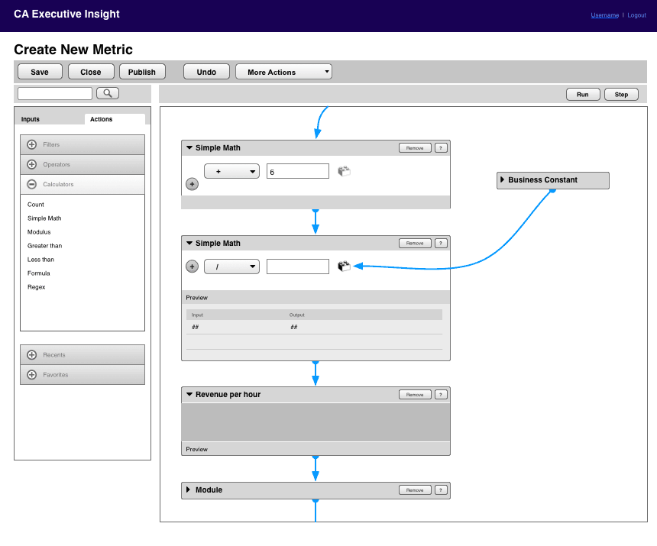The width and height of the screenshot is (657, 546).
Task: Click the help icon on the Module block
Action: point(440,490)
